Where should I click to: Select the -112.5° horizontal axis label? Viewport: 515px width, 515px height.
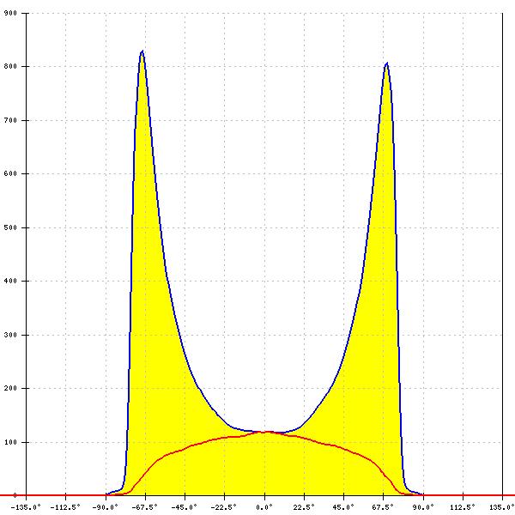point(65,507)
